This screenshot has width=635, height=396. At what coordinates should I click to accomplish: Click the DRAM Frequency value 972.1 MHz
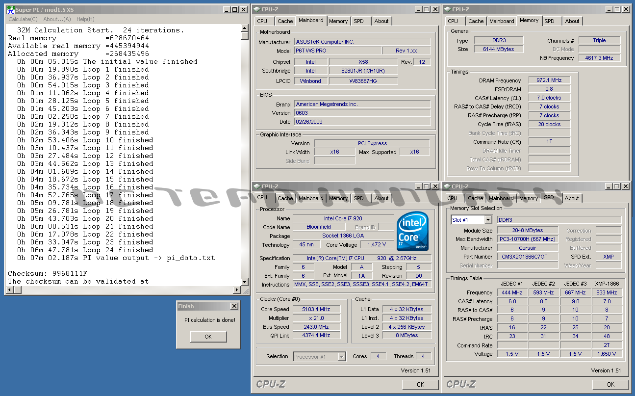549,80
